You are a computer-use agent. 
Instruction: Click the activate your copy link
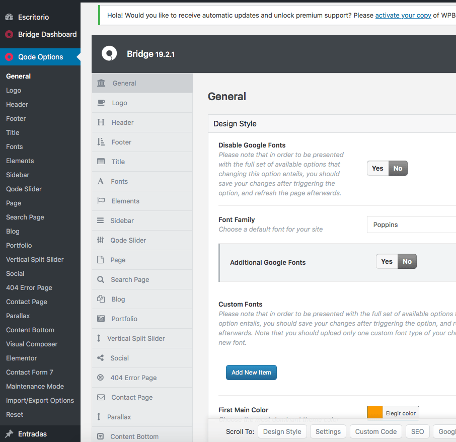click(x=403, y=15)
